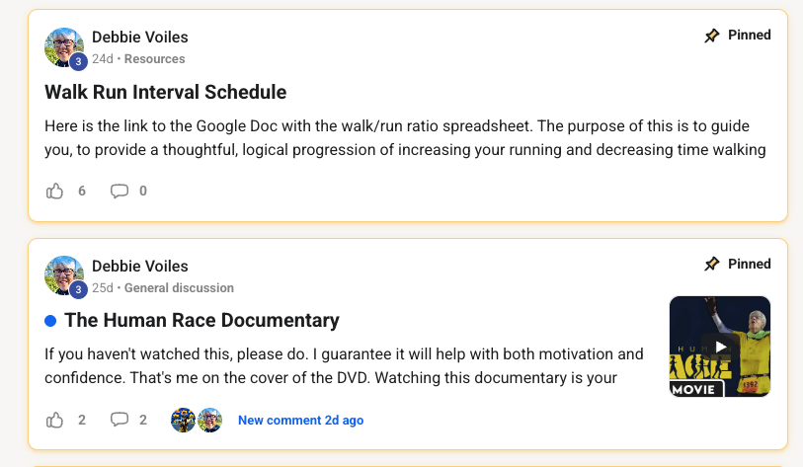This screenshot has height=467, width=803.
Task: Like the Walk Run Interval Schedule post
Action: 54,191
